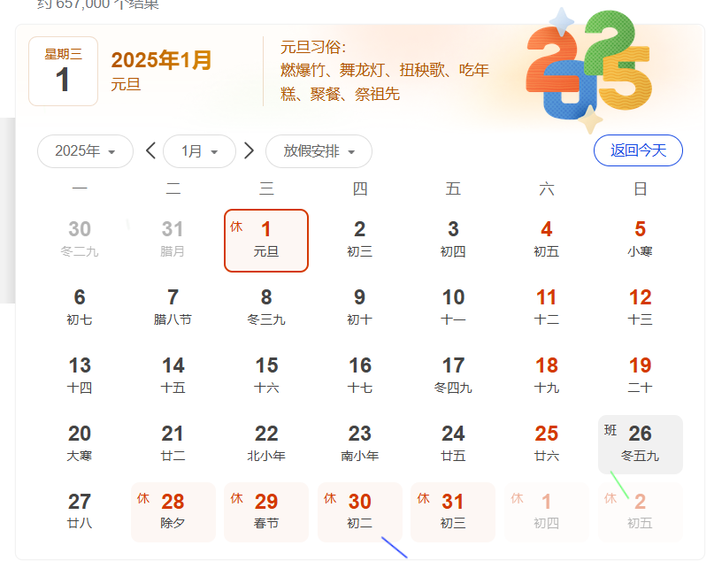
Task: Choose January 20 大寒
Action: coord(80,443)
